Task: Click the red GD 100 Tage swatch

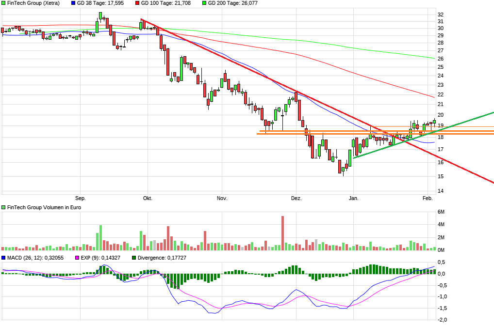Action: click(137, 3)
